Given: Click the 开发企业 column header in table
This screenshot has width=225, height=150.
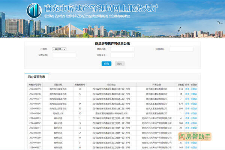Looking at the screenshot, I should [157, 85].
